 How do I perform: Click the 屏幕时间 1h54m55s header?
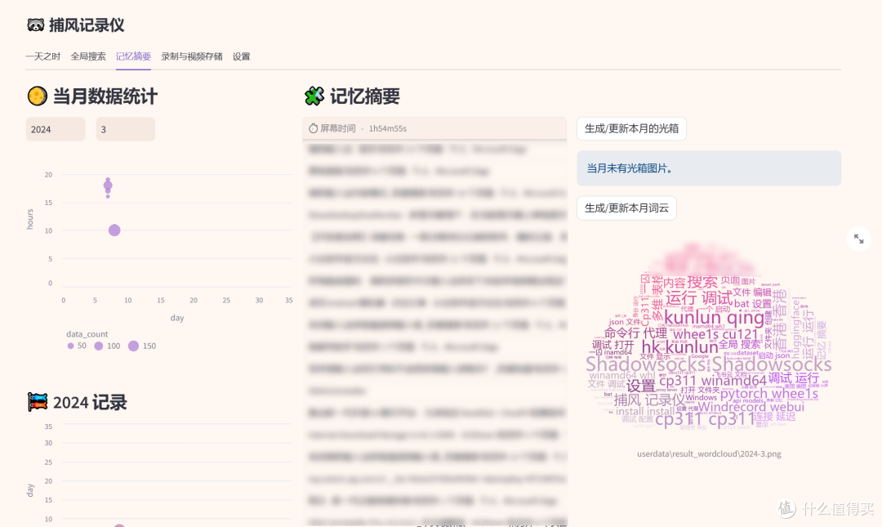pos(434,128)
